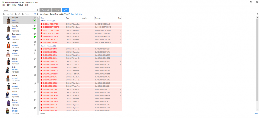Open the HELP menu
The image size is (259, 118).
[26, 5]
